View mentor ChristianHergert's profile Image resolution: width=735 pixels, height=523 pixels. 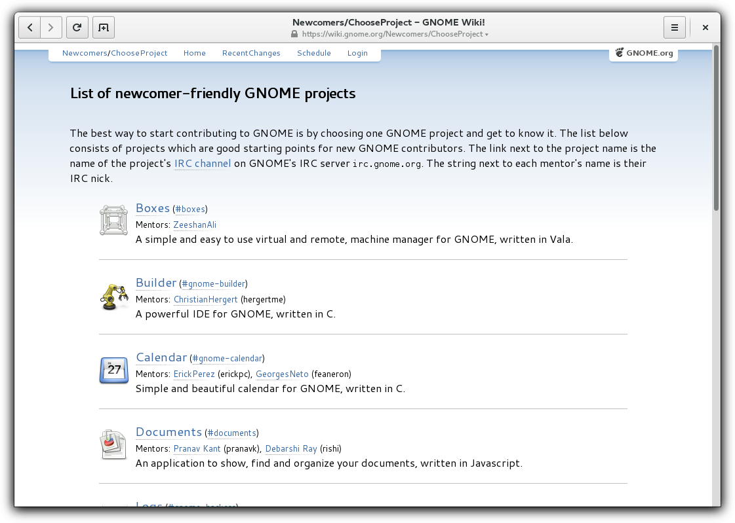[205, 299]
